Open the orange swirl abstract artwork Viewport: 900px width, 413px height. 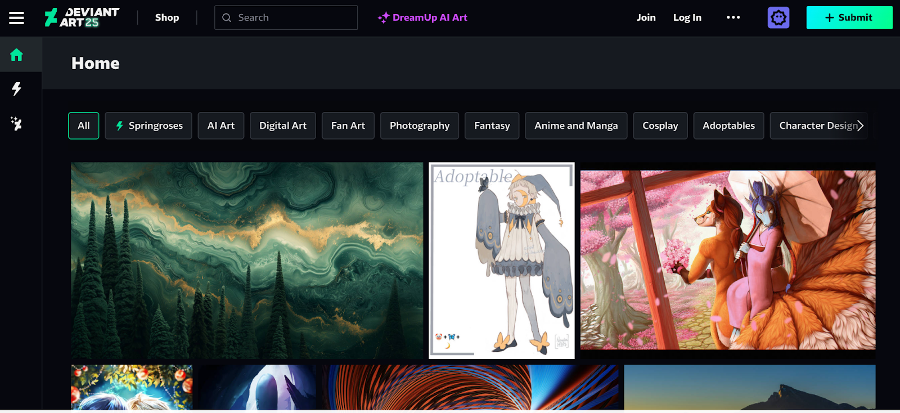[x=470, y=387]
